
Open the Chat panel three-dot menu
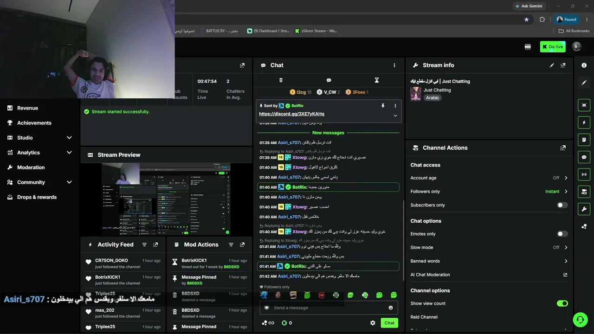point(394,65)
